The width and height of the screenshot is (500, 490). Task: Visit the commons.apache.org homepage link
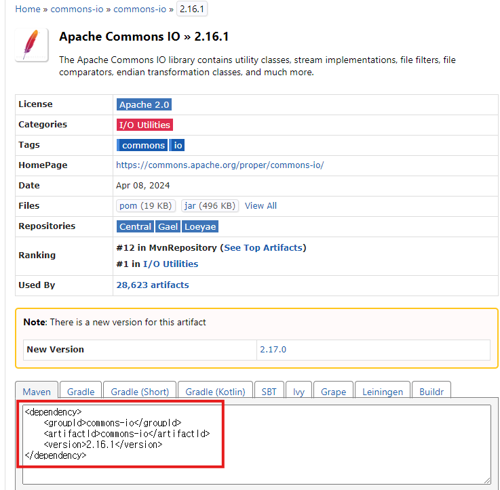[220, 165]
